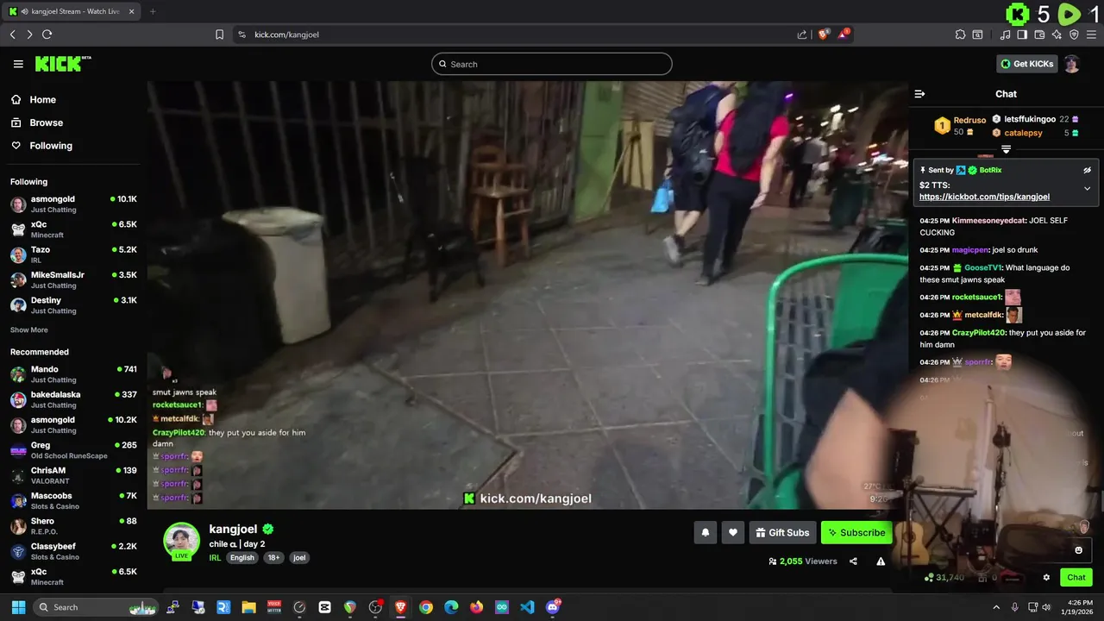Screen dimensions: 1104x621
Task: Click Redruso on chat leaderboard
Action: (969, 121)
